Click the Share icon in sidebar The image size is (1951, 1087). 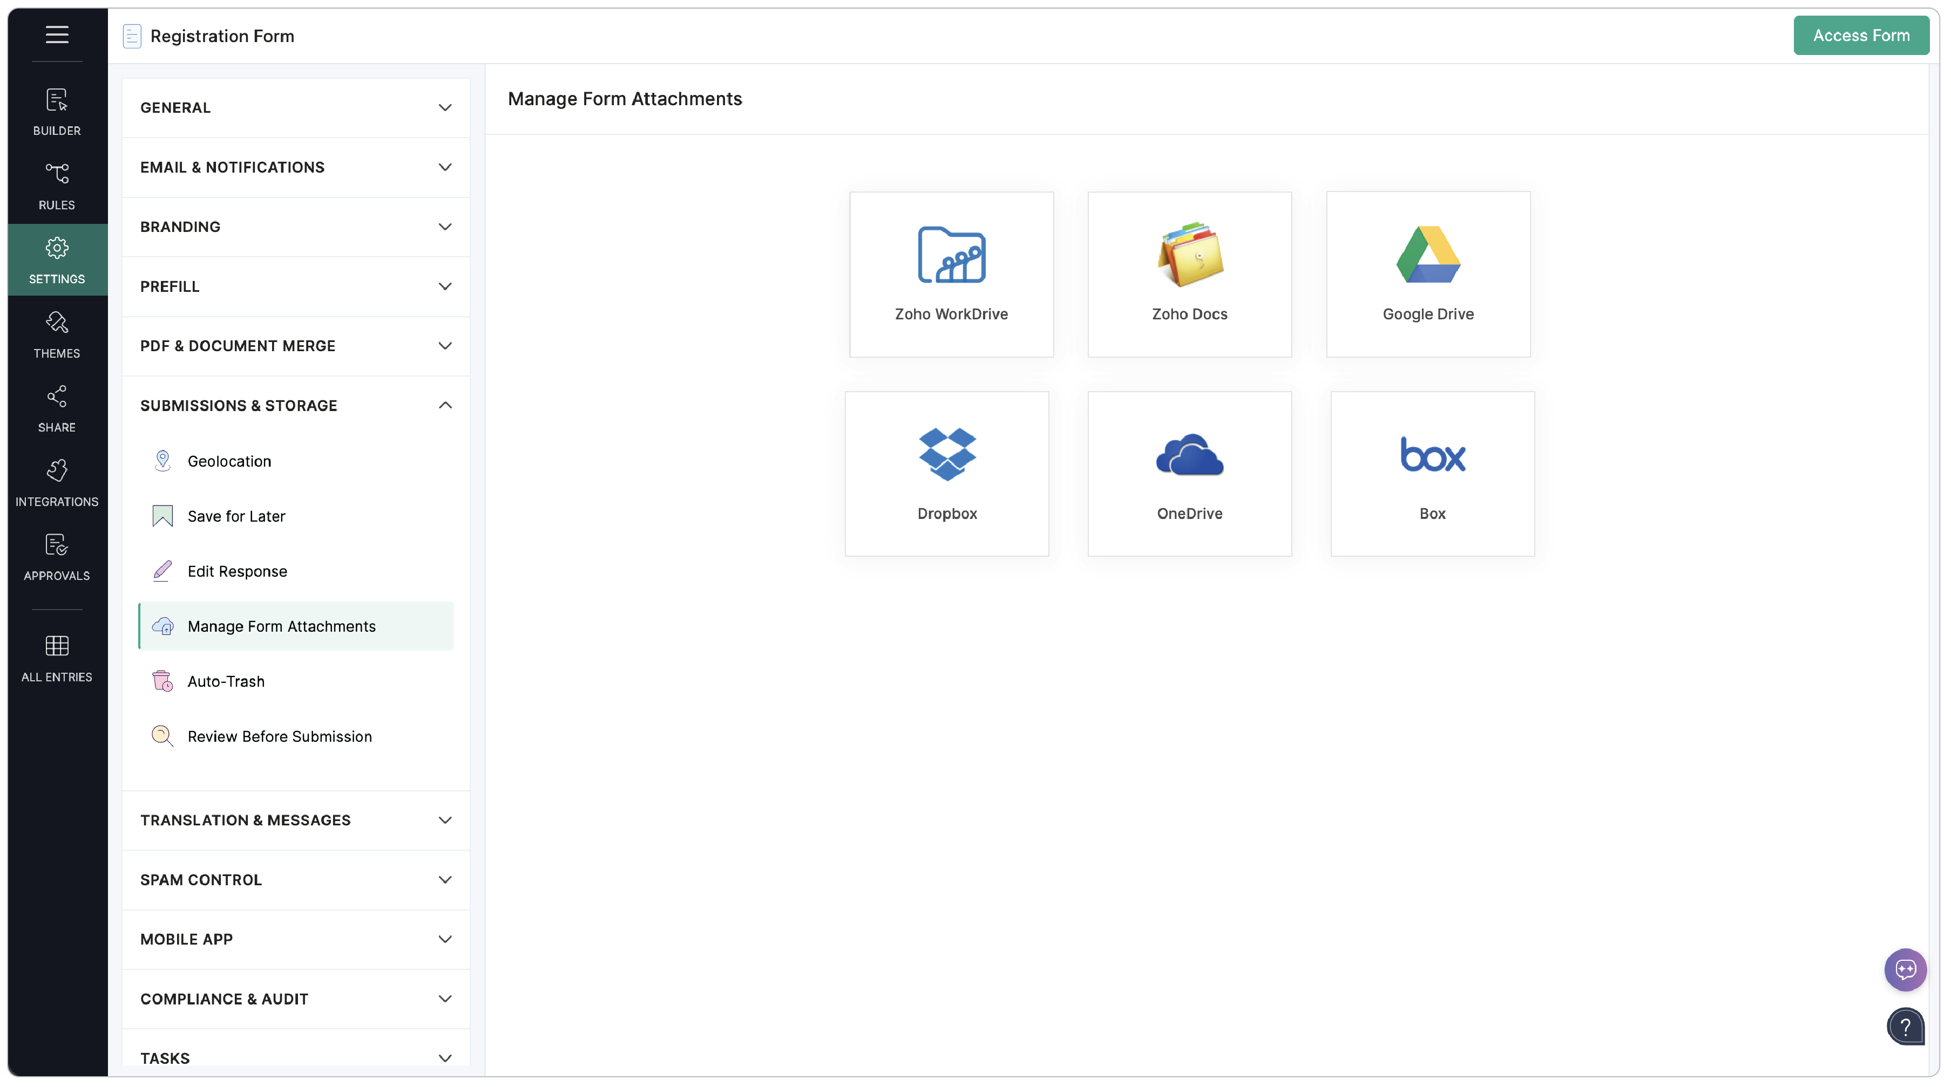57,409
